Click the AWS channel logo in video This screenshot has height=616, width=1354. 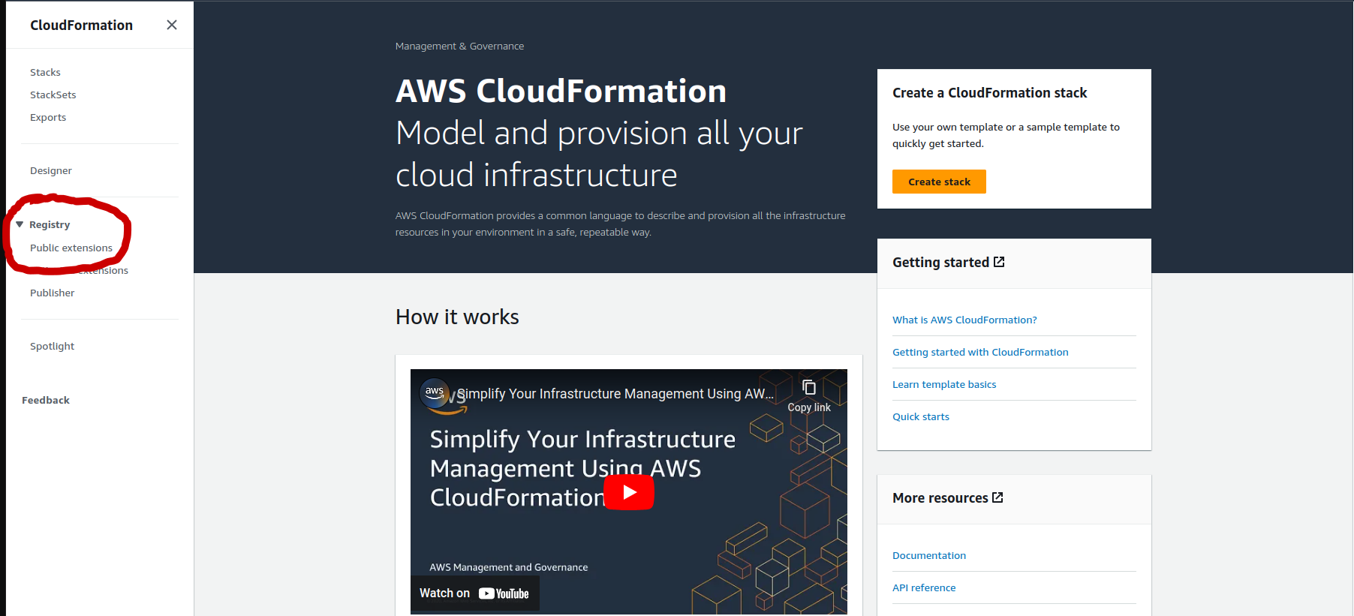click(435, 392)
